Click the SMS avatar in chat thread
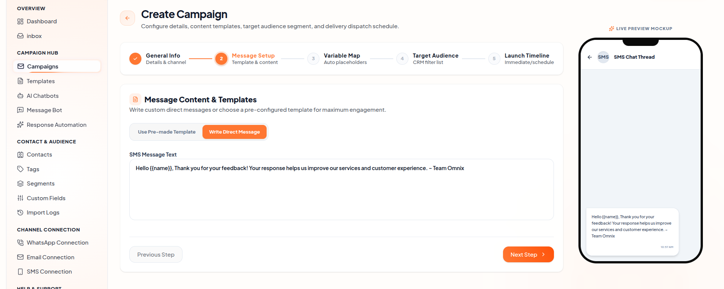This screenshot has height=289, width=724. pyautogui.click(x=603, y=57)
